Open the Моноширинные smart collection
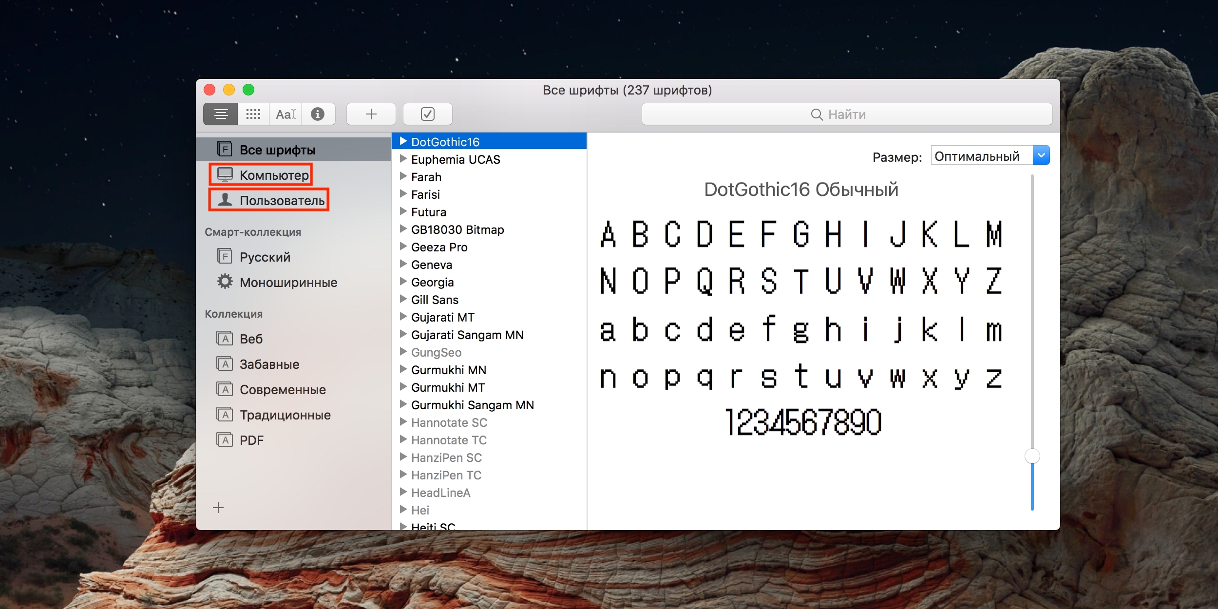 pos(293,282)
